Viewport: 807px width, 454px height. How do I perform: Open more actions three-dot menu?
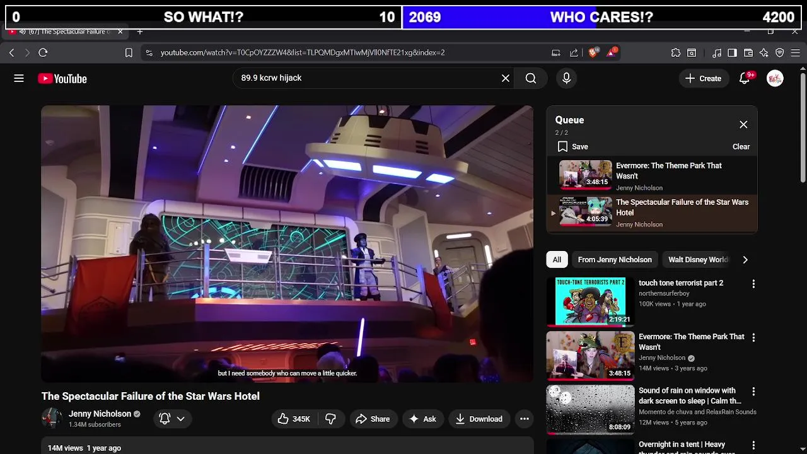(524, 419)
